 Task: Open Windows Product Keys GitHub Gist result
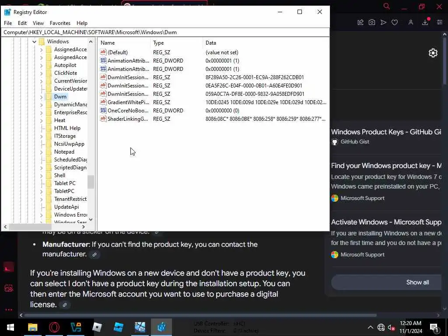(386, 132)
